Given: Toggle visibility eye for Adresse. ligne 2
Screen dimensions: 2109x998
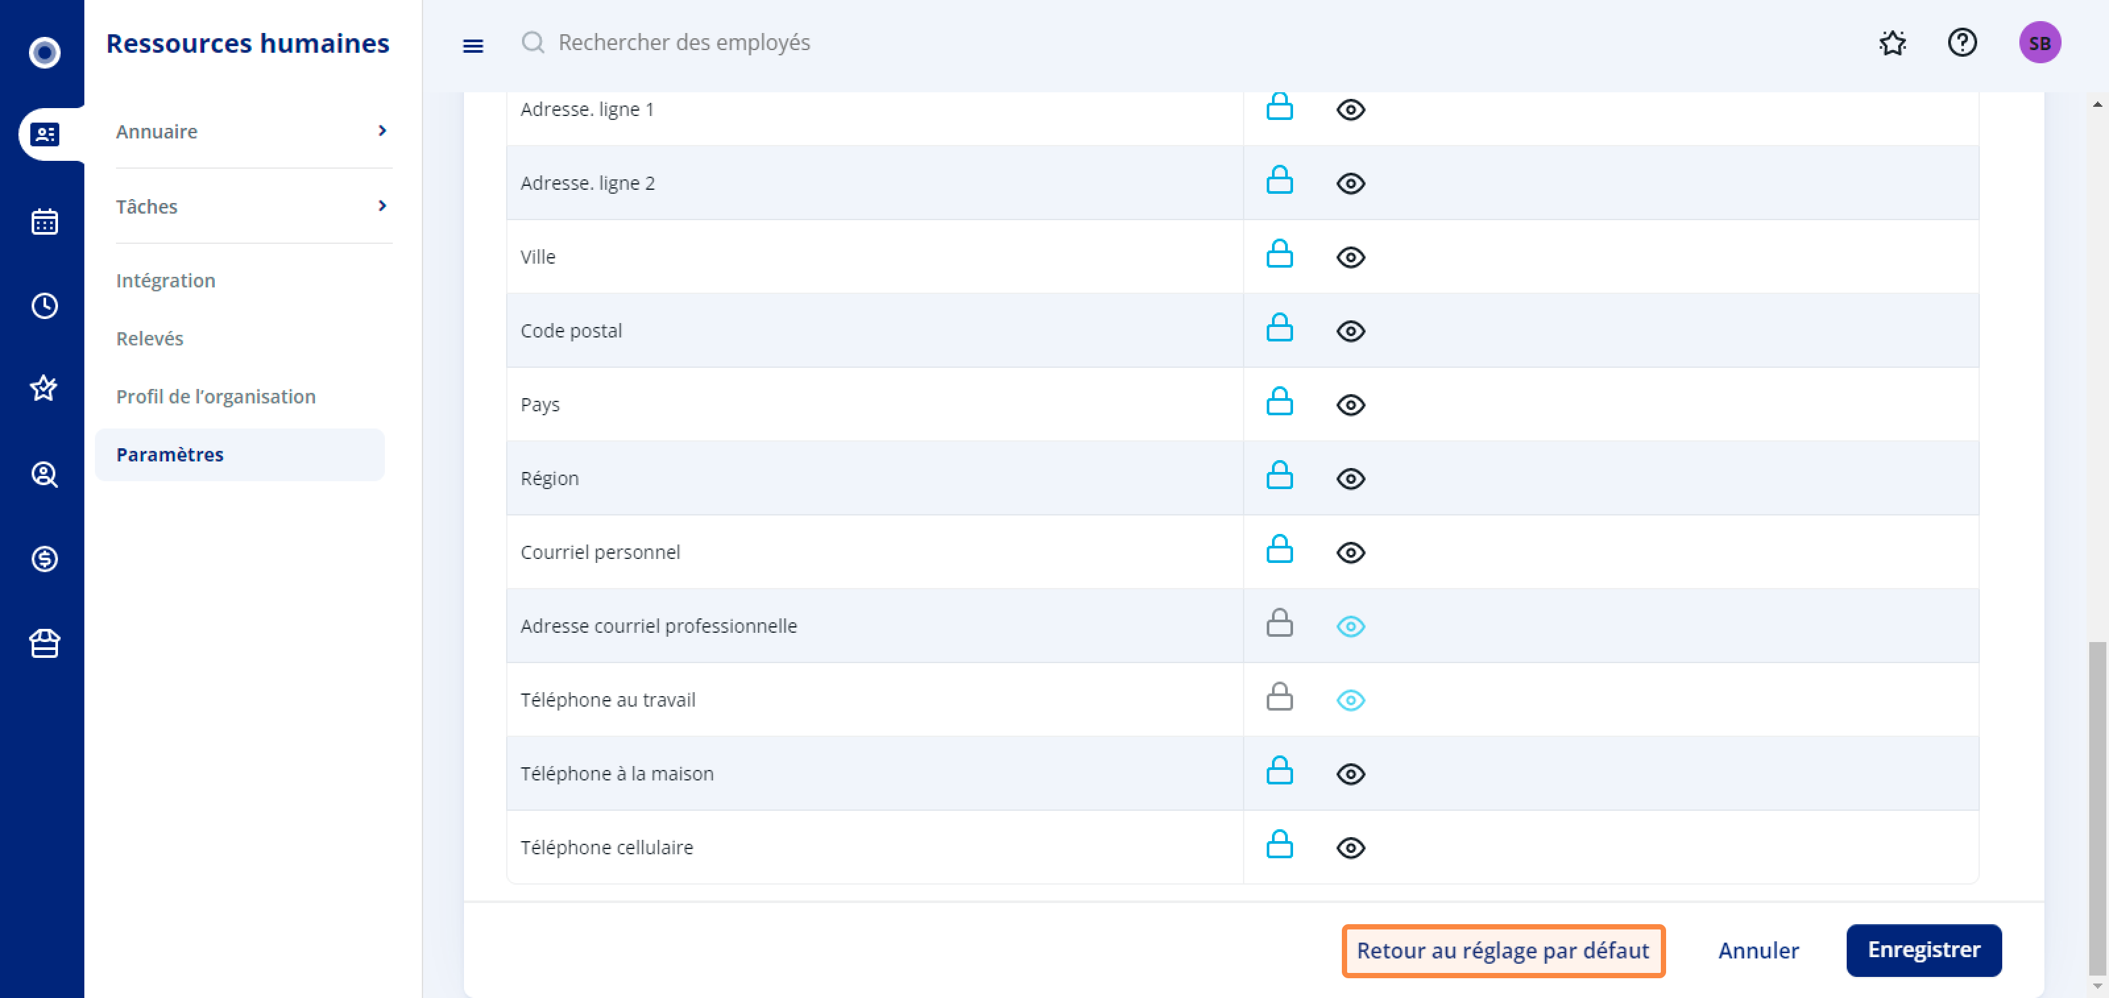Looking at the screenshot, I should (1350, 183).
